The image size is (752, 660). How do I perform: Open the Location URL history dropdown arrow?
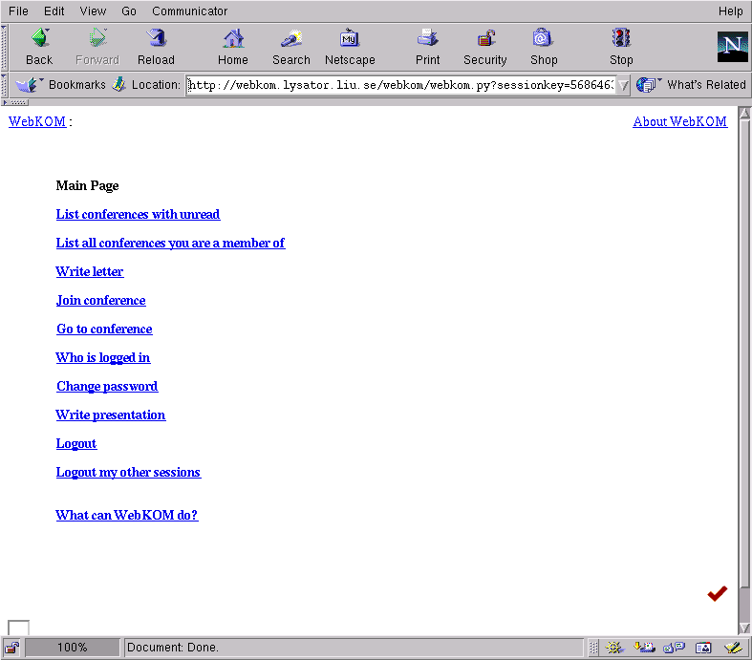tap(623, 85)
